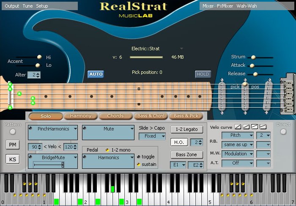Toggle the Pedal 1-2 mono LED

[107, 150]
